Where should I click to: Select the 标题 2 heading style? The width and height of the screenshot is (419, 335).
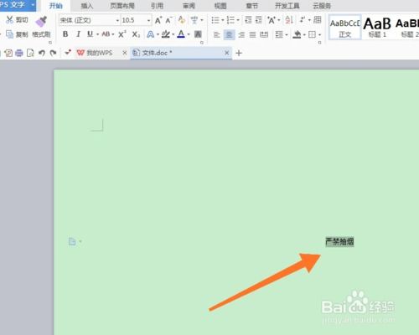click(x=407, y=28)
